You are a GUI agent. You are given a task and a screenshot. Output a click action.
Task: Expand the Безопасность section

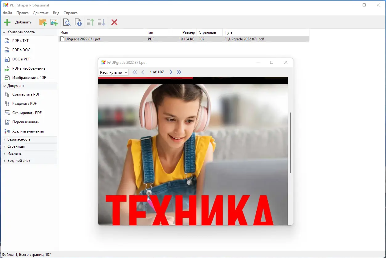pos(19,139)
